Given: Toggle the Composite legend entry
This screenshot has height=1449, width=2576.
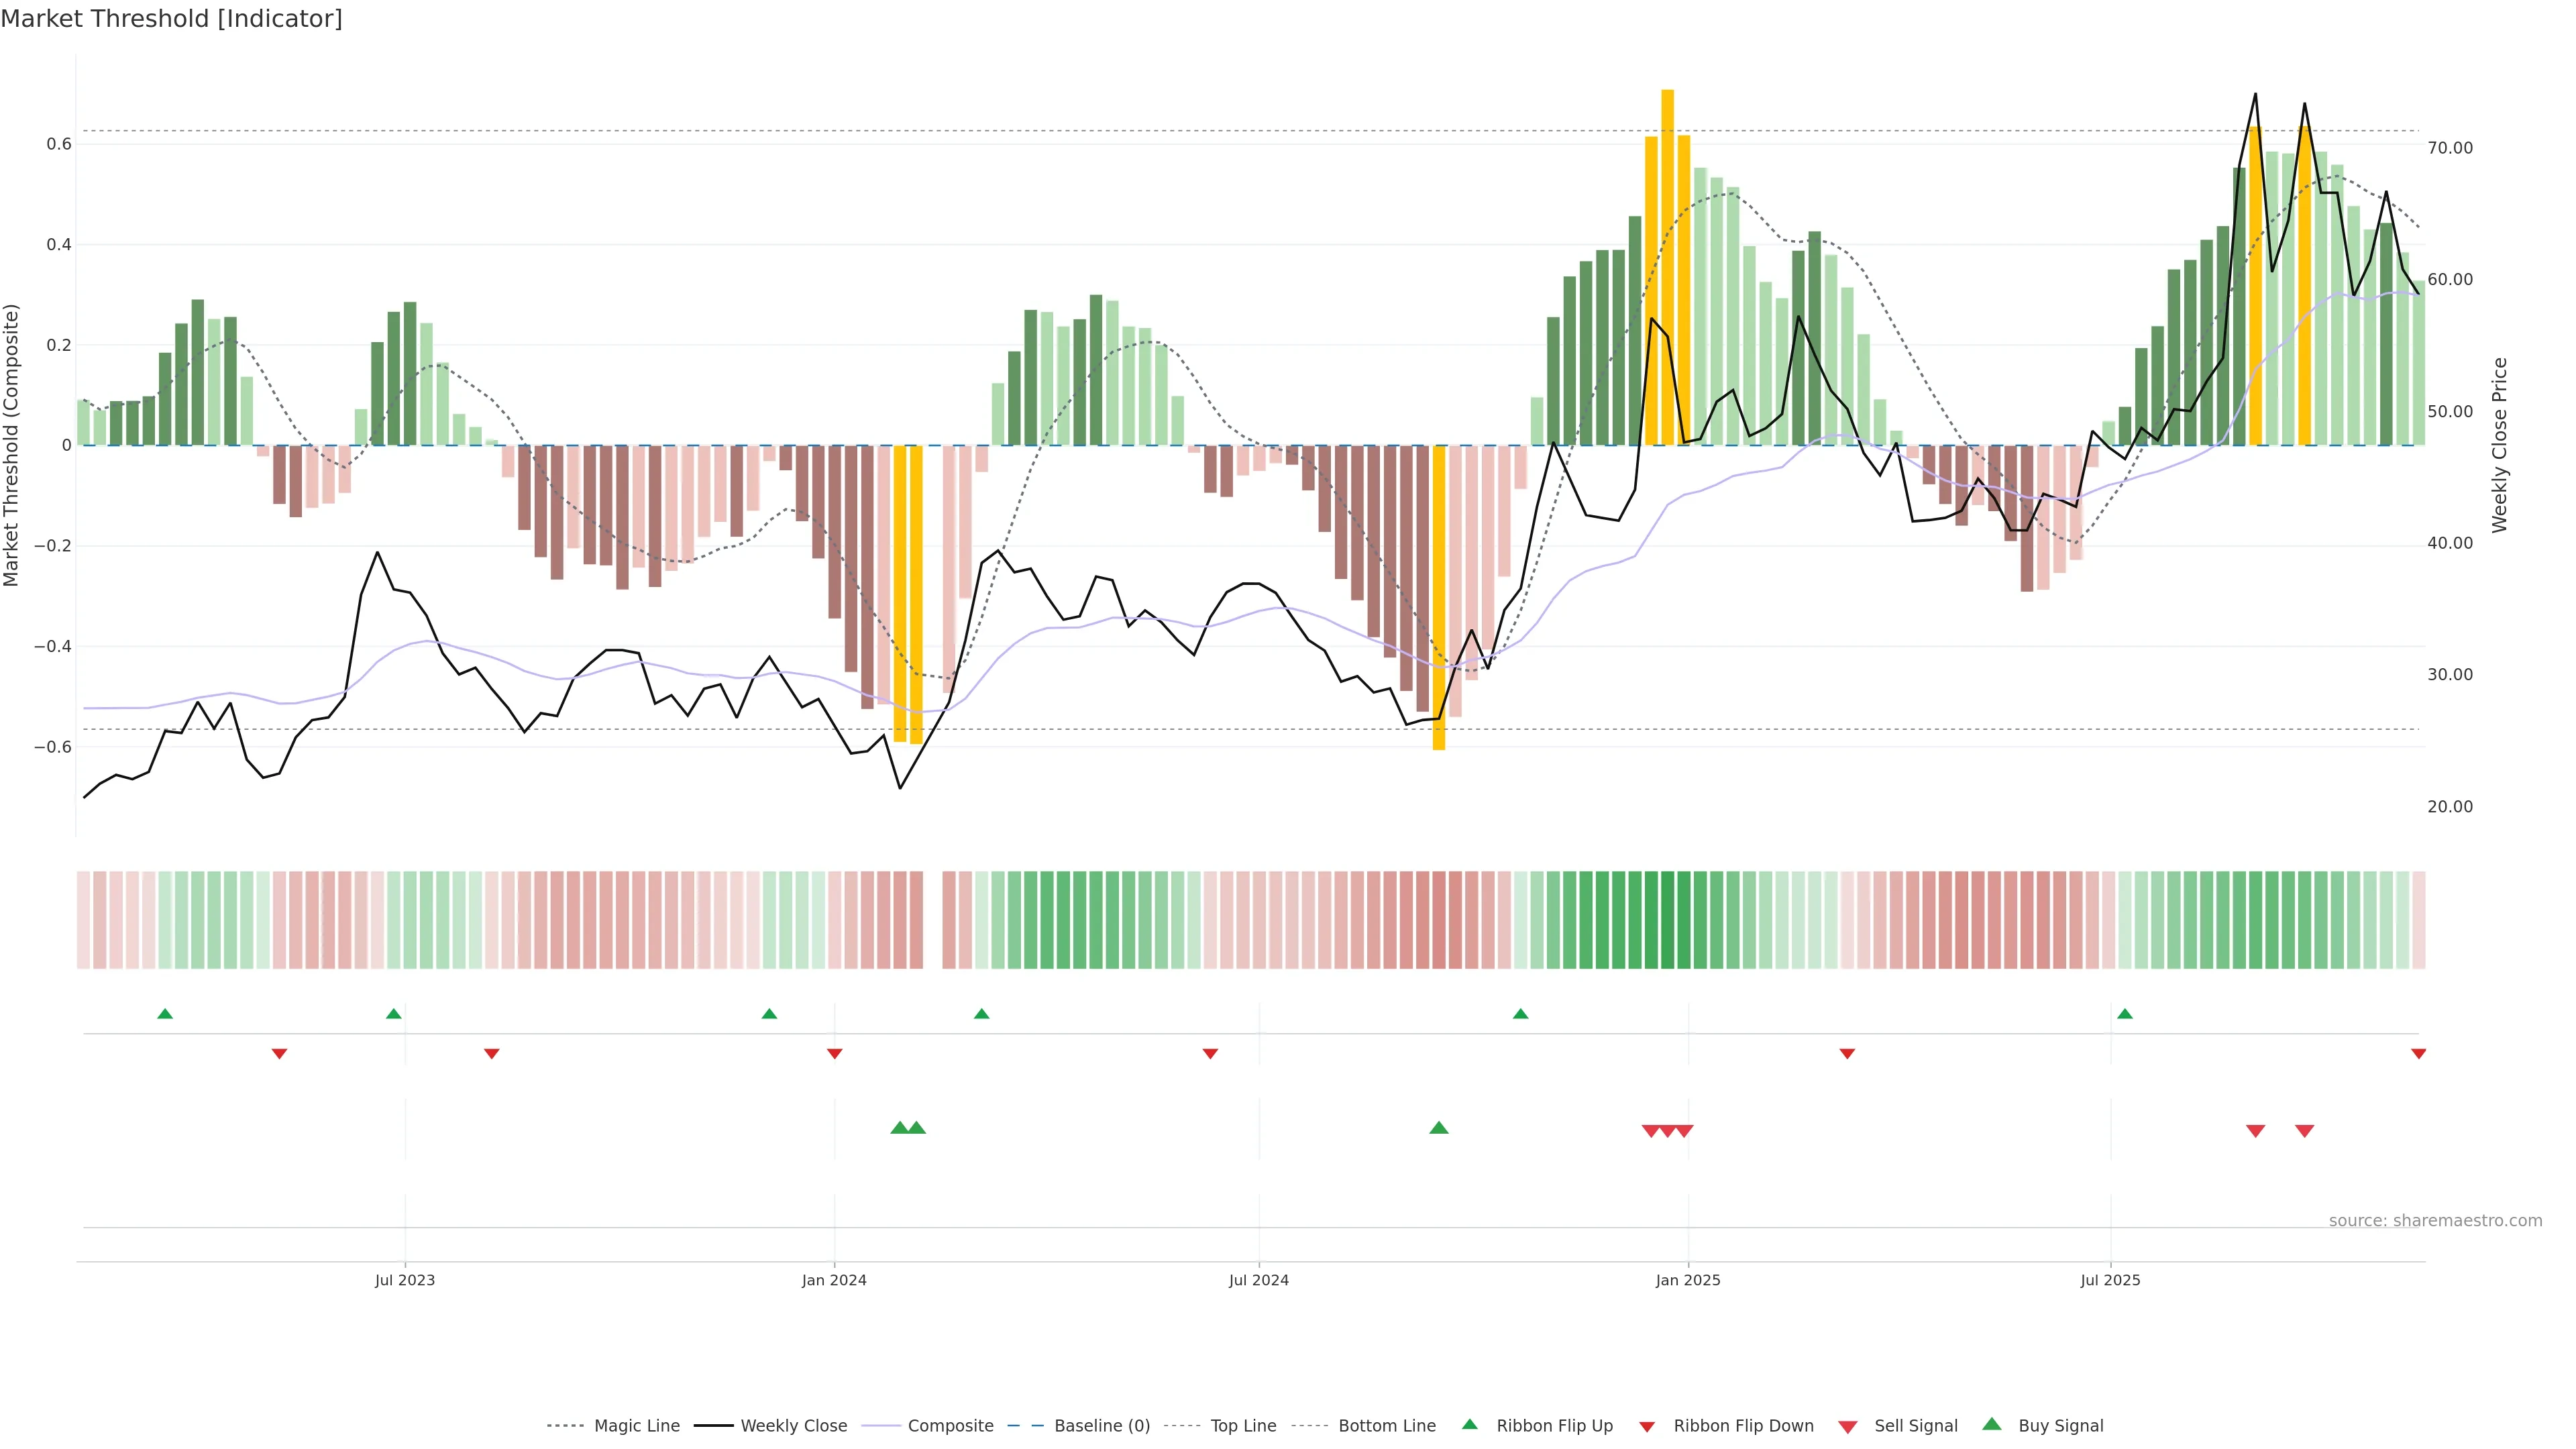Looking at the screenshot, I should pos(950,1426).
